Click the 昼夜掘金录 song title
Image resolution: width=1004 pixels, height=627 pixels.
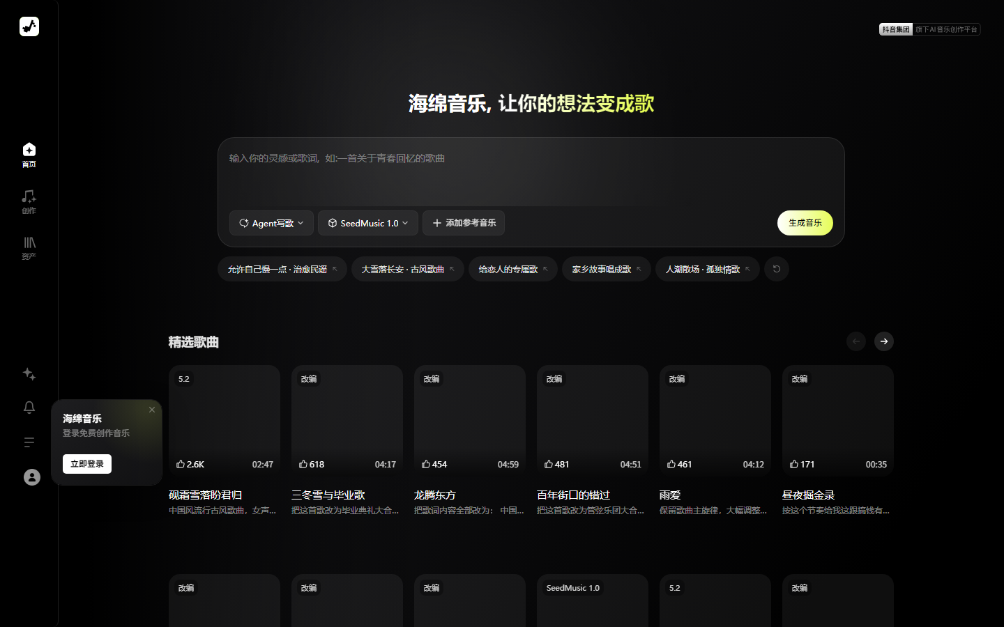(x=809, y=495)
